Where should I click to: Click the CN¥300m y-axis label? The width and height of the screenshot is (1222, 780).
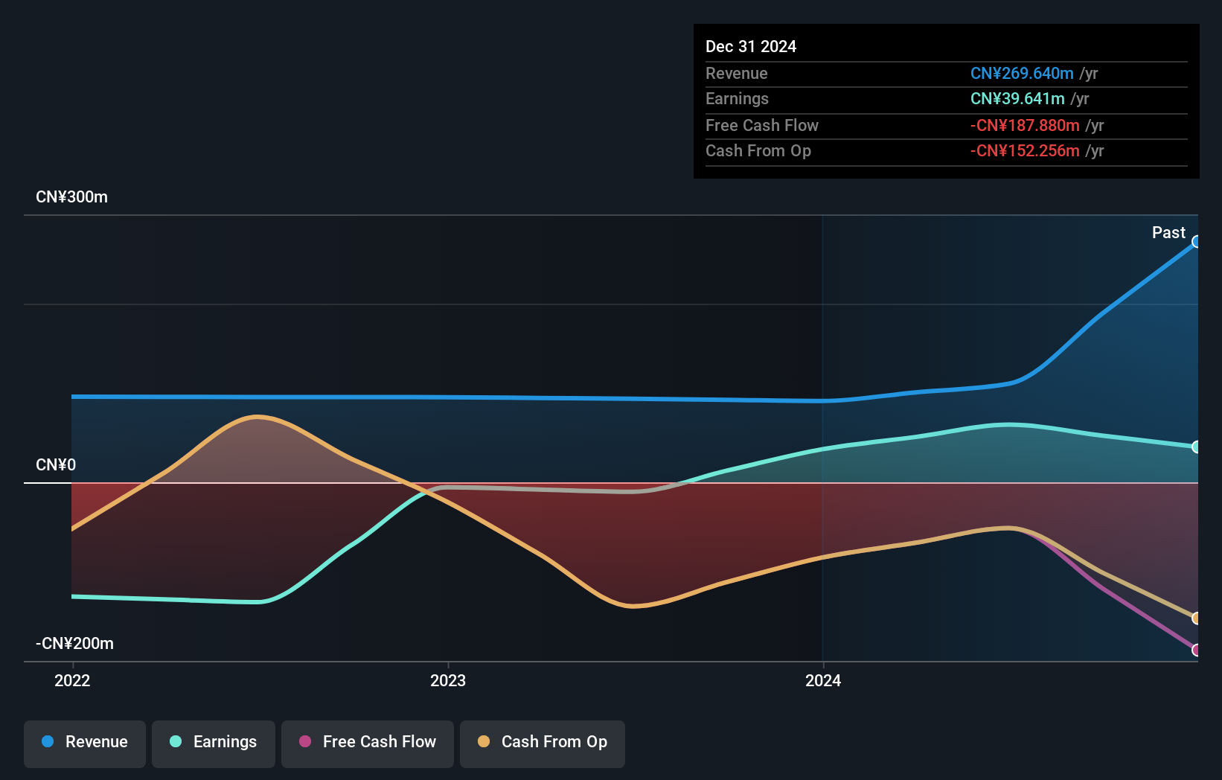click(x=71, y=197)
